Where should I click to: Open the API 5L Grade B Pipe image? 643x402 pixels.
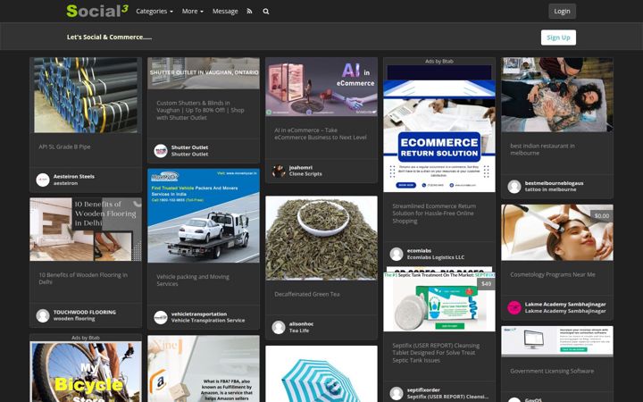[x=86, y=95]
